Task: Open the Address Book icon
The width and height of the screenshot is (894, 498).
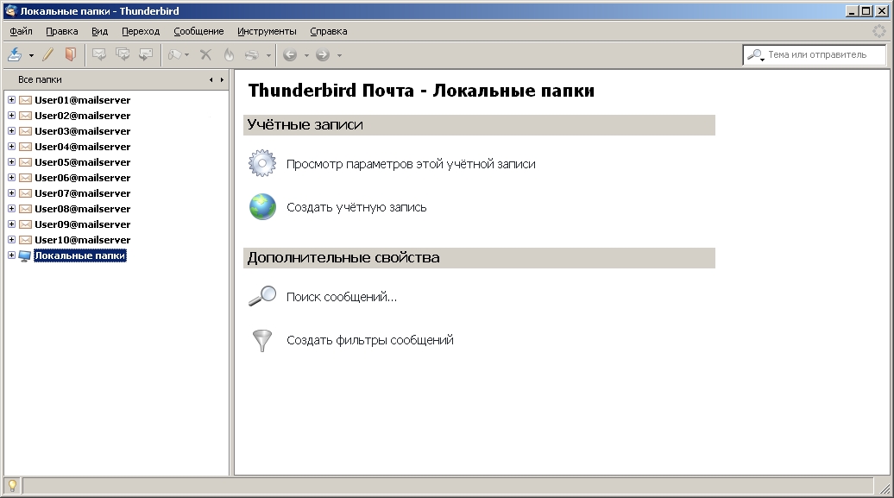Action: tap(70, 54)
